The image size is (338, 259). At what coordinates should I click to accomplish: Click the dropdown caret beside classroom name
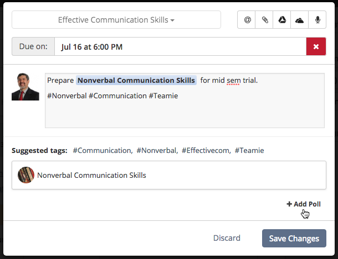click(x=172, y=20)
